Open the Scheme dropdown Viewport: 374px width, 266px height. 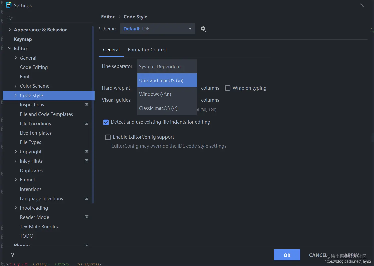[x=157, y=29]
